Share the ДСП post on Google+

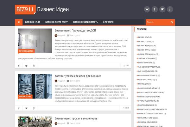[x=34, y=66]
